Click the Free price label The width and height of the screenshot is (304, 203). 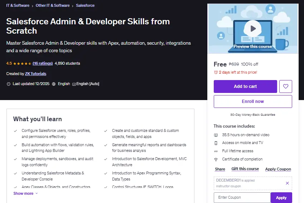220,64
